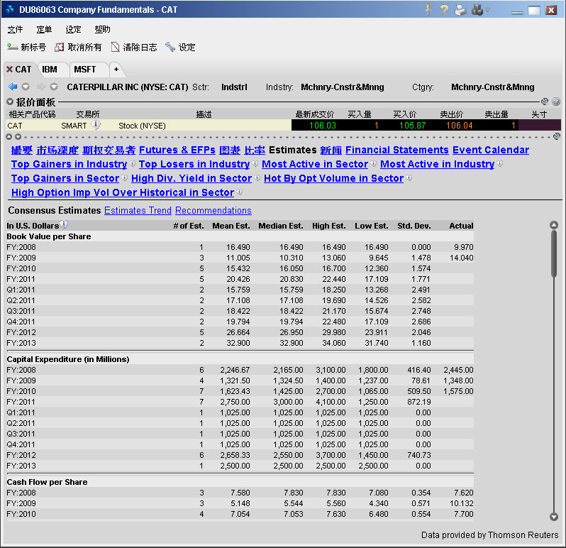
Task: Open dropdown next to back arrow
Action: point(26,87)
